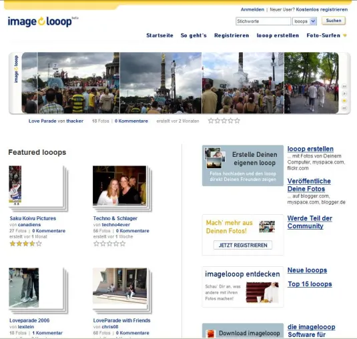
Task: View LoveParade with Friends 0 Kommentare
Action: click(x=133, y=333)
